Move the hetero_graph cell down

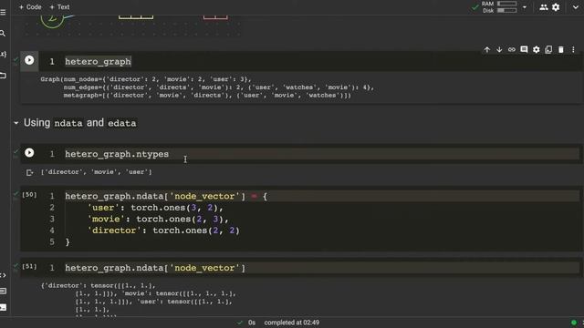tap(499, 49)
